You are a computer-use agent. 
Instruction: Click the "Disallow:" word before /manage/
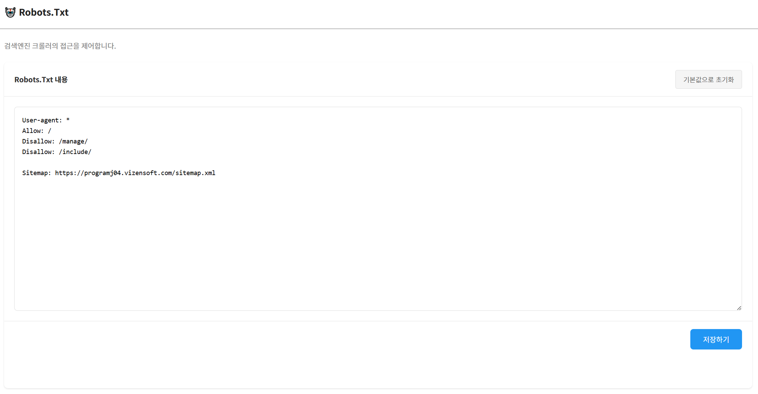coord(38,141)
